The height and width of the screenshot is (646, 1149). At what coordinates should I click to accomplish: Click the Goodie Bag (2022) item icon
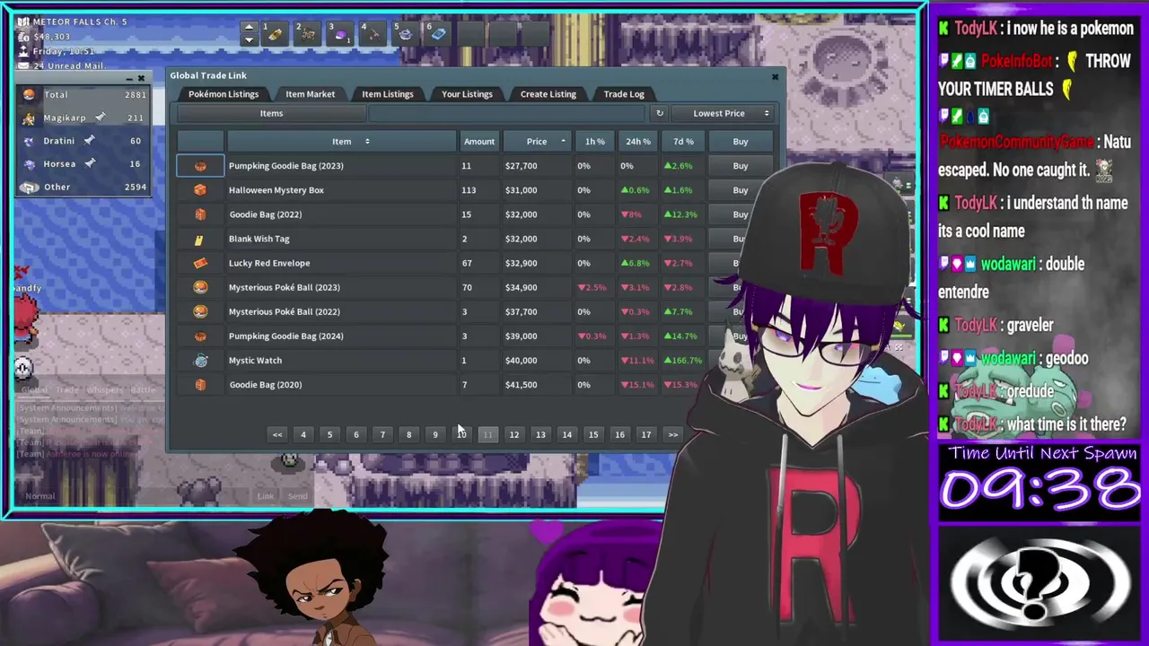[200, 214]
